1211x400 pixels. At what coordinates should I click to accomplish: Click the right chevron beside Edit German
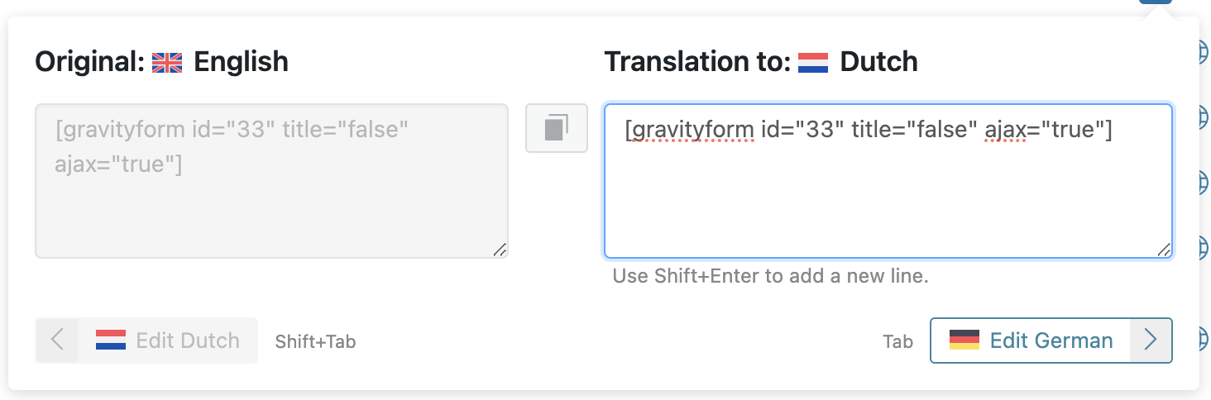coord(1151,340)
